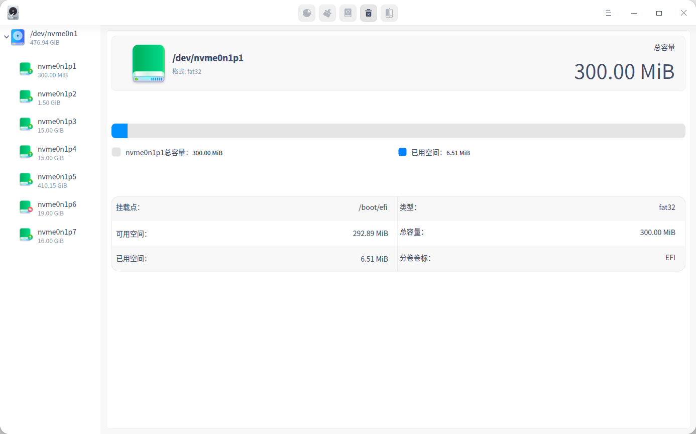Click the disk utility app icon
The height and width of the screenshot is (434, 696).
click(x=13, y=13)
